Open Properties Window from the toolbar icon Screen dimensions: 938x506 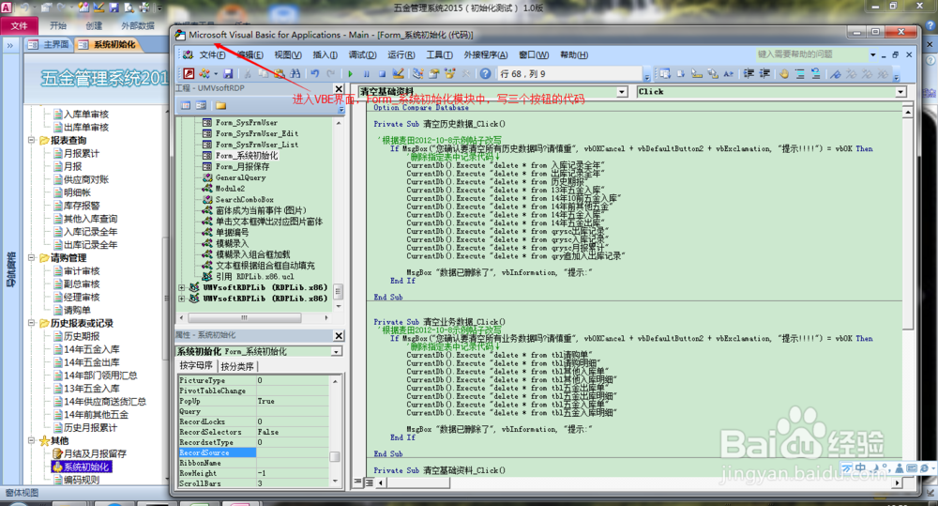point(433,73)
